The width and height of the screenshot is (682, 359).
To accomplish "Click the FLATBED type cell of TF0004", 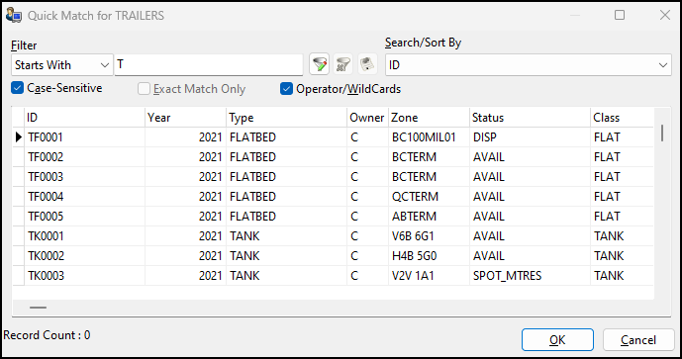I will coord(287,197).
